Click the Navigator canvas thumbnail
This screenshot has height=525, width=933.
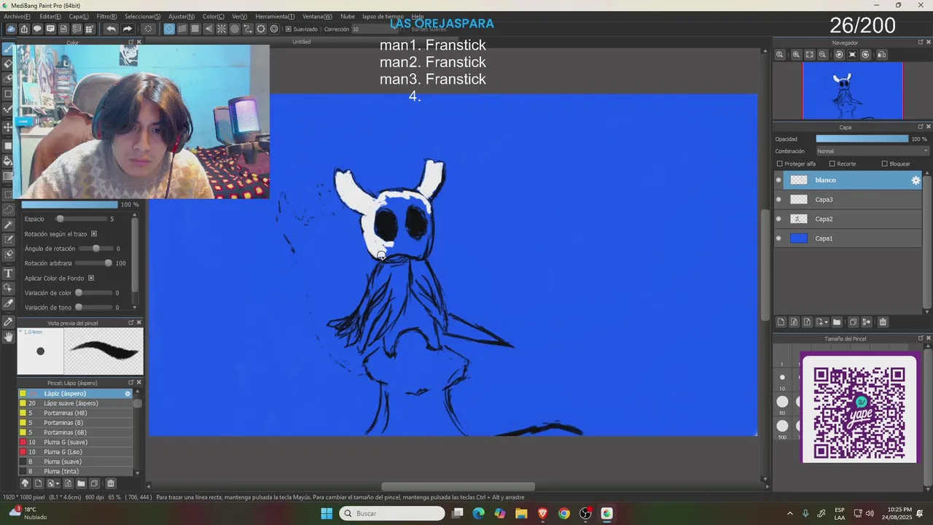click(853, 90)
